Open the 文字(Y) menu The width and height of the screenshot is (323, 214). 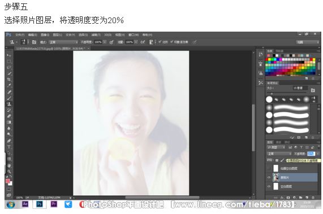pos(70,35)
